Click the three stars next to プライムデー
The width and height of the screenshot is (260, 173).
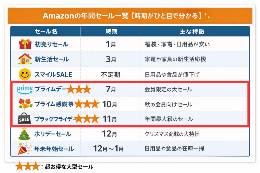79,89
